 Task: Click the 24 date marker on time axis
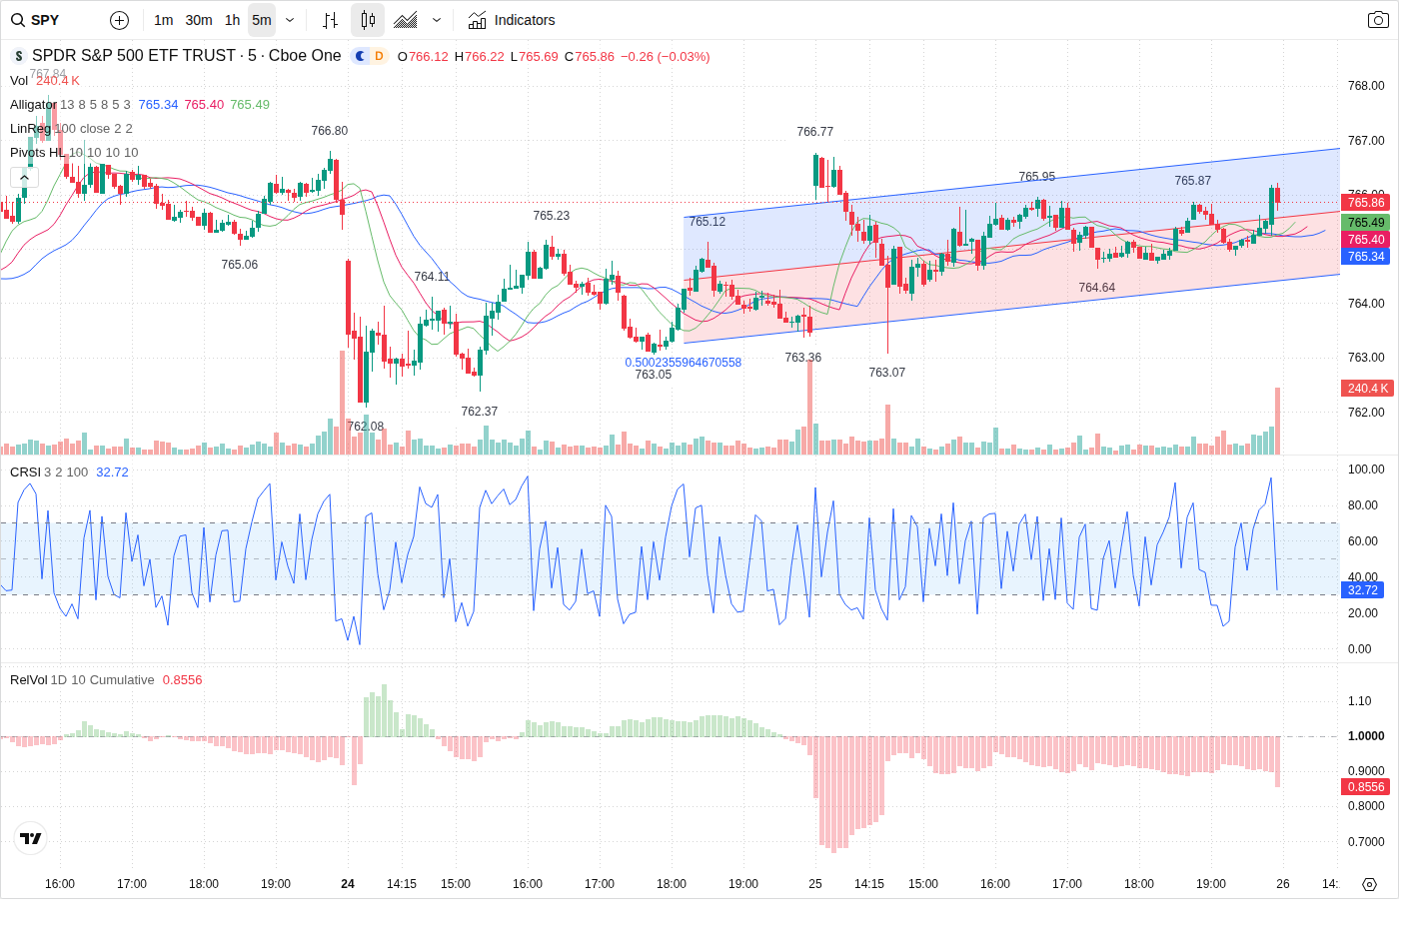[x=348, y=884]
